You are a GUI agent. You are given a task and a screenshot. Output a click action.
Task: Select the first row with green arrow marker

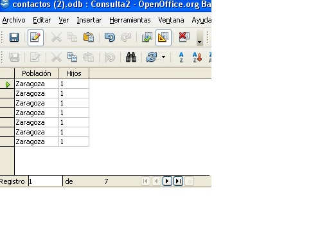pos(7,84)
